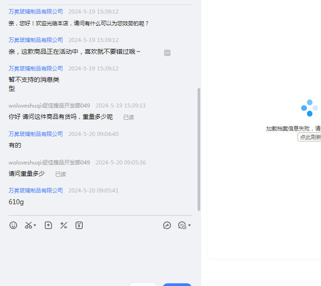321x286 pixels.
Task: Click 已读 status next to 请问重量多少
Action: (61, 174)
